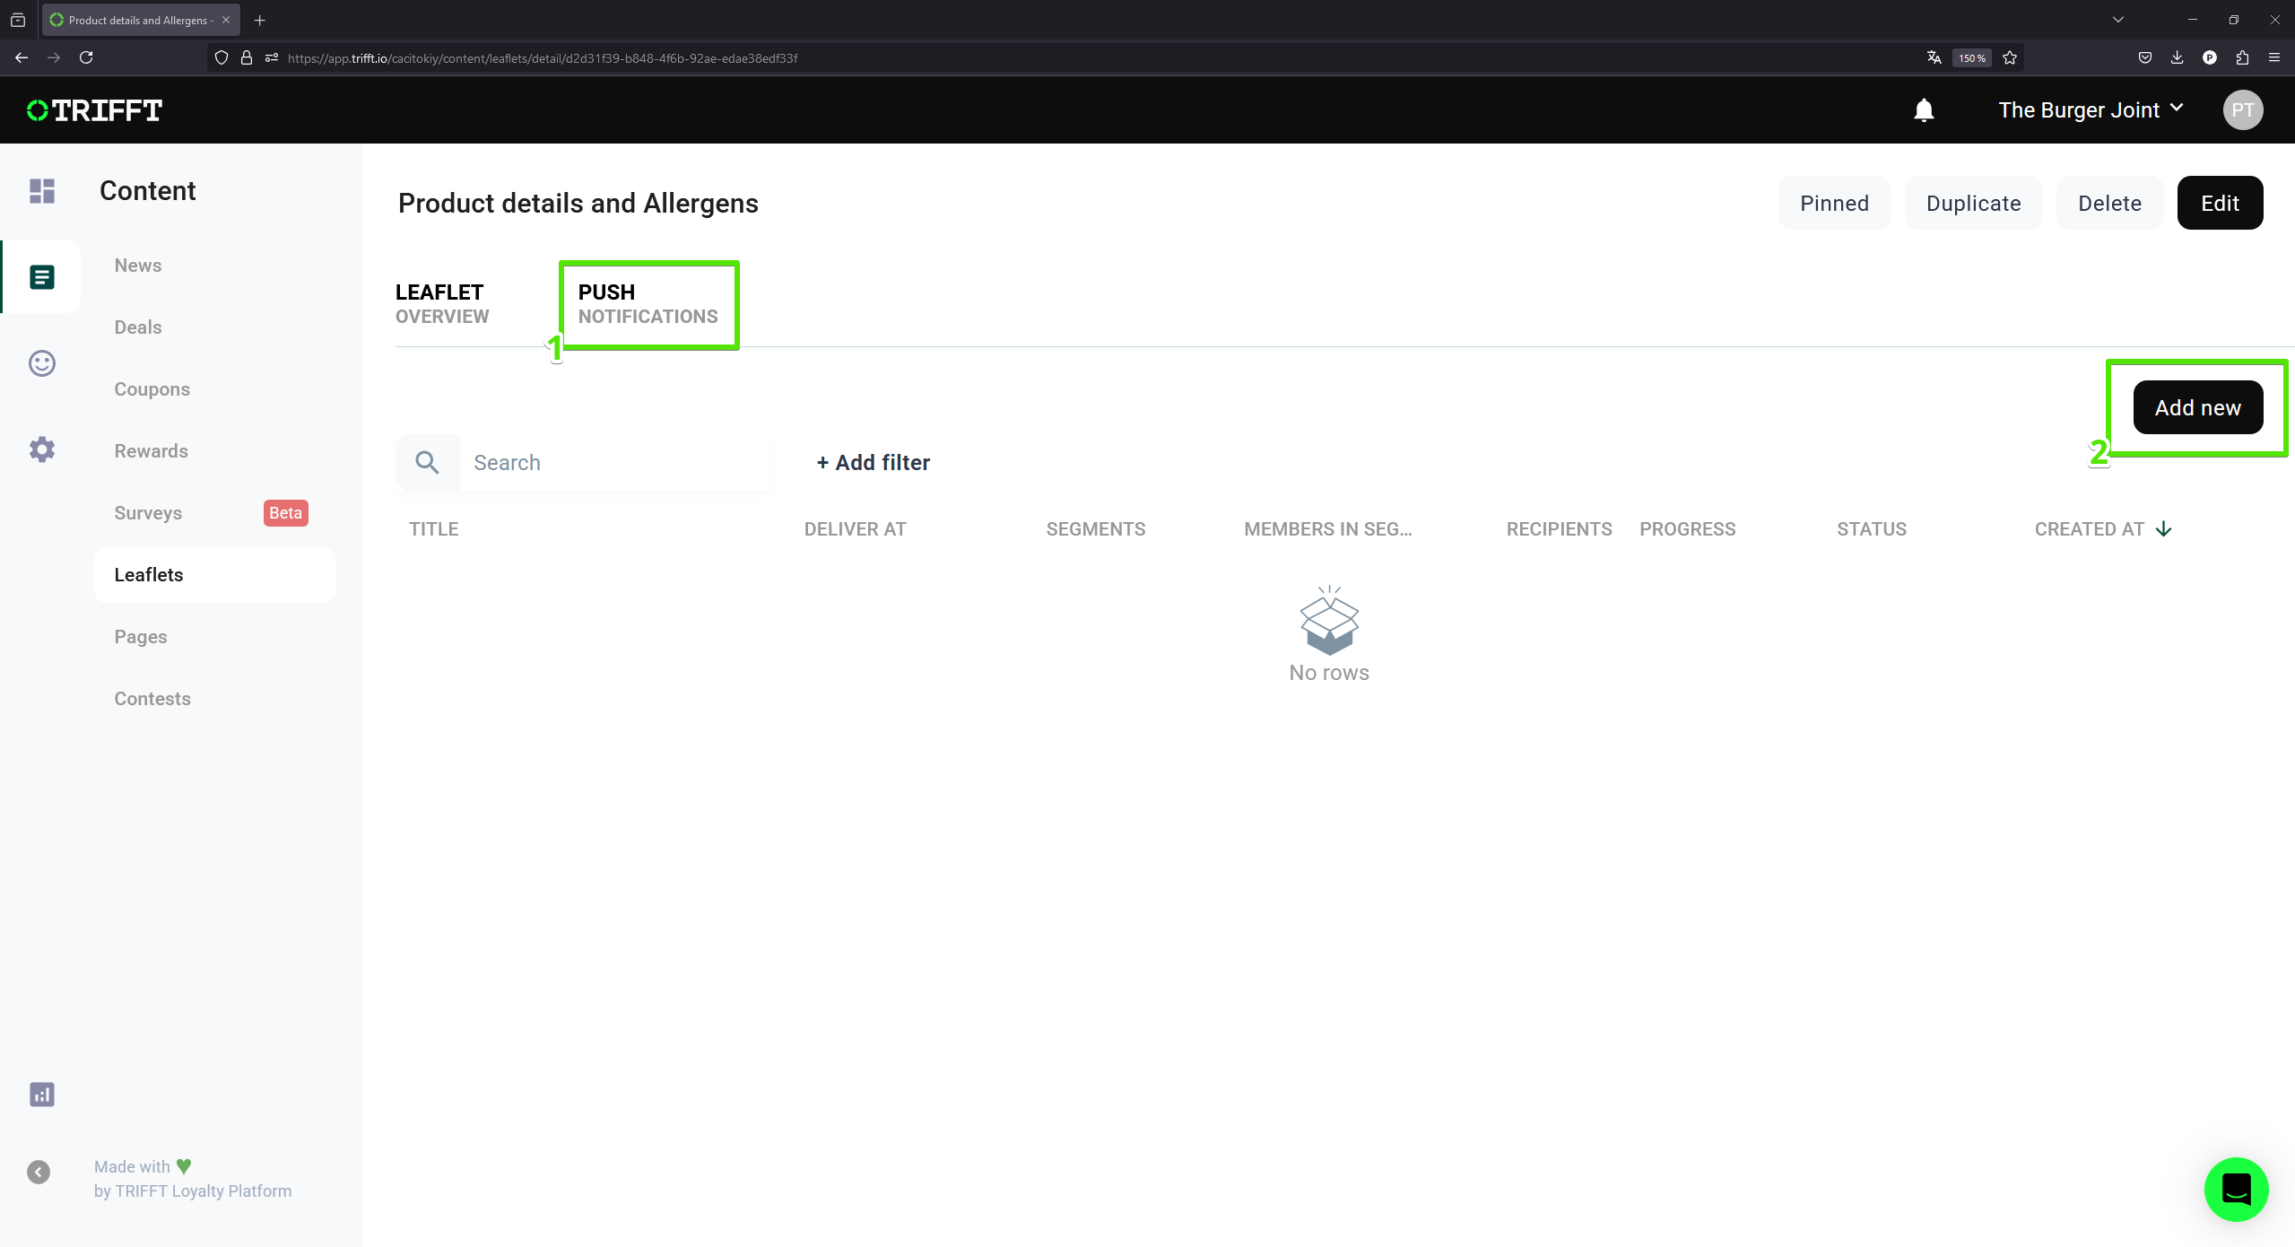The height and width of the screenshot is (1247, 2295).
Task: Select the Content document icon in sidebar
Action: (42, 277)
